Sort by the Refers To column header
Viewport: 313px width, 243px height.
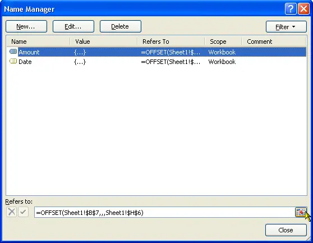click(x=171, y=42)
